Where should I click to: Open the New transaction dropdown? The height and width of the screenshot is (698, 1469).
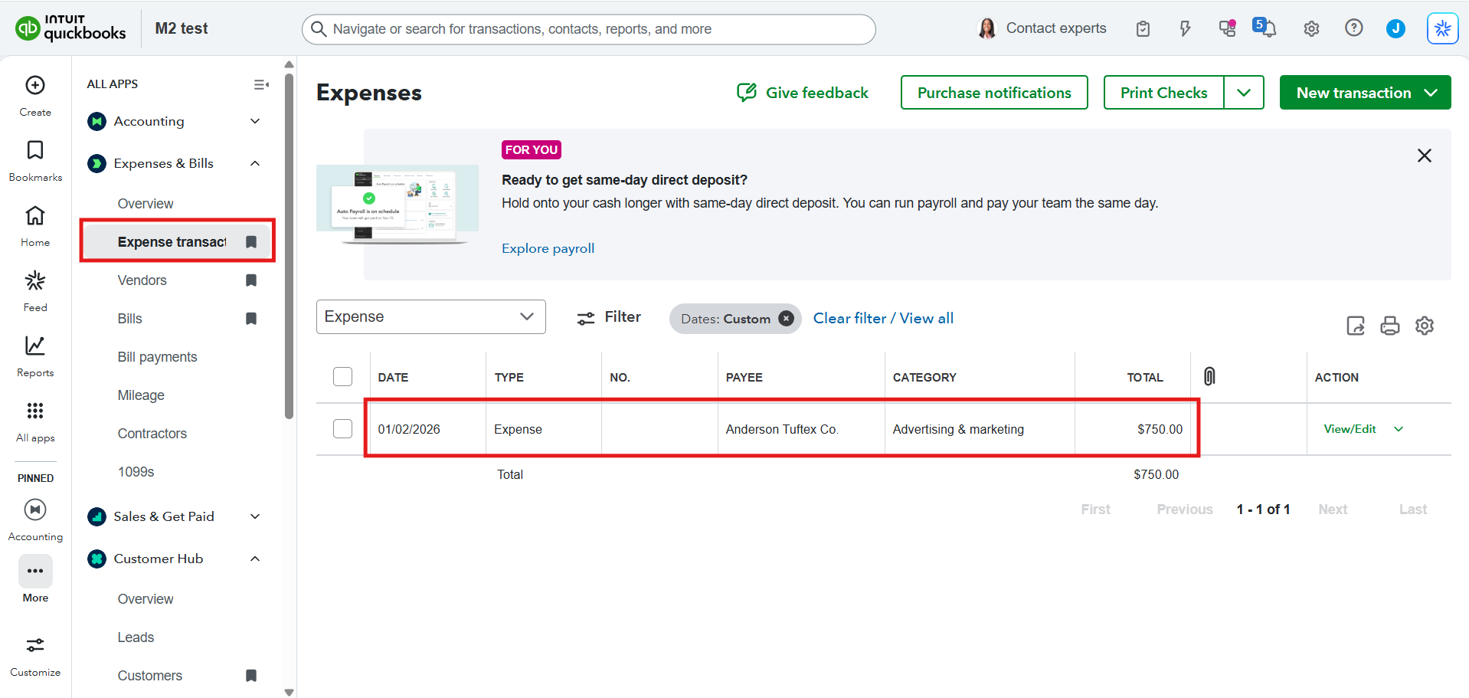tap(1366, 93)
